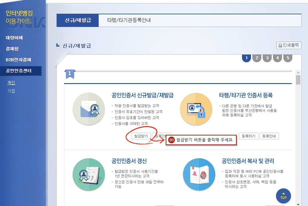The height and width of the screenshot is (206, 308).
Task: Click the 신규/재발급 section heading
Action: pos(77,46)
